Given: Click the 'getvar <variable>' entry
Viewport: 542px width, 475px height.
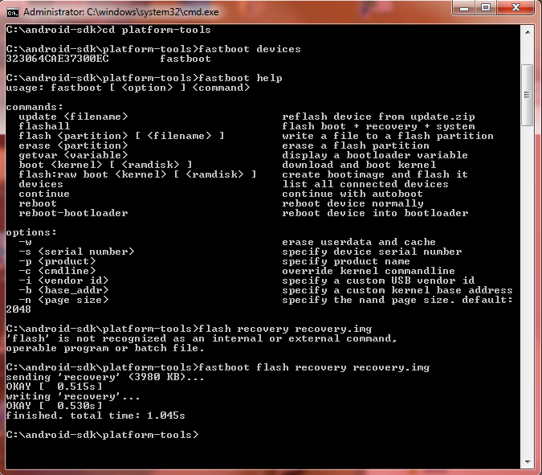Looking at the screenshot, I should [73, 155].
